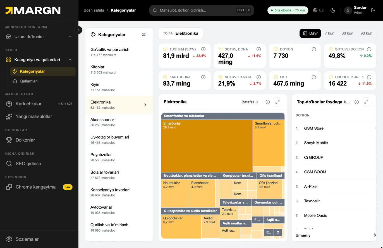Select the Davr period button
Screen dimensions: 383x248
(x=310, y=33)
